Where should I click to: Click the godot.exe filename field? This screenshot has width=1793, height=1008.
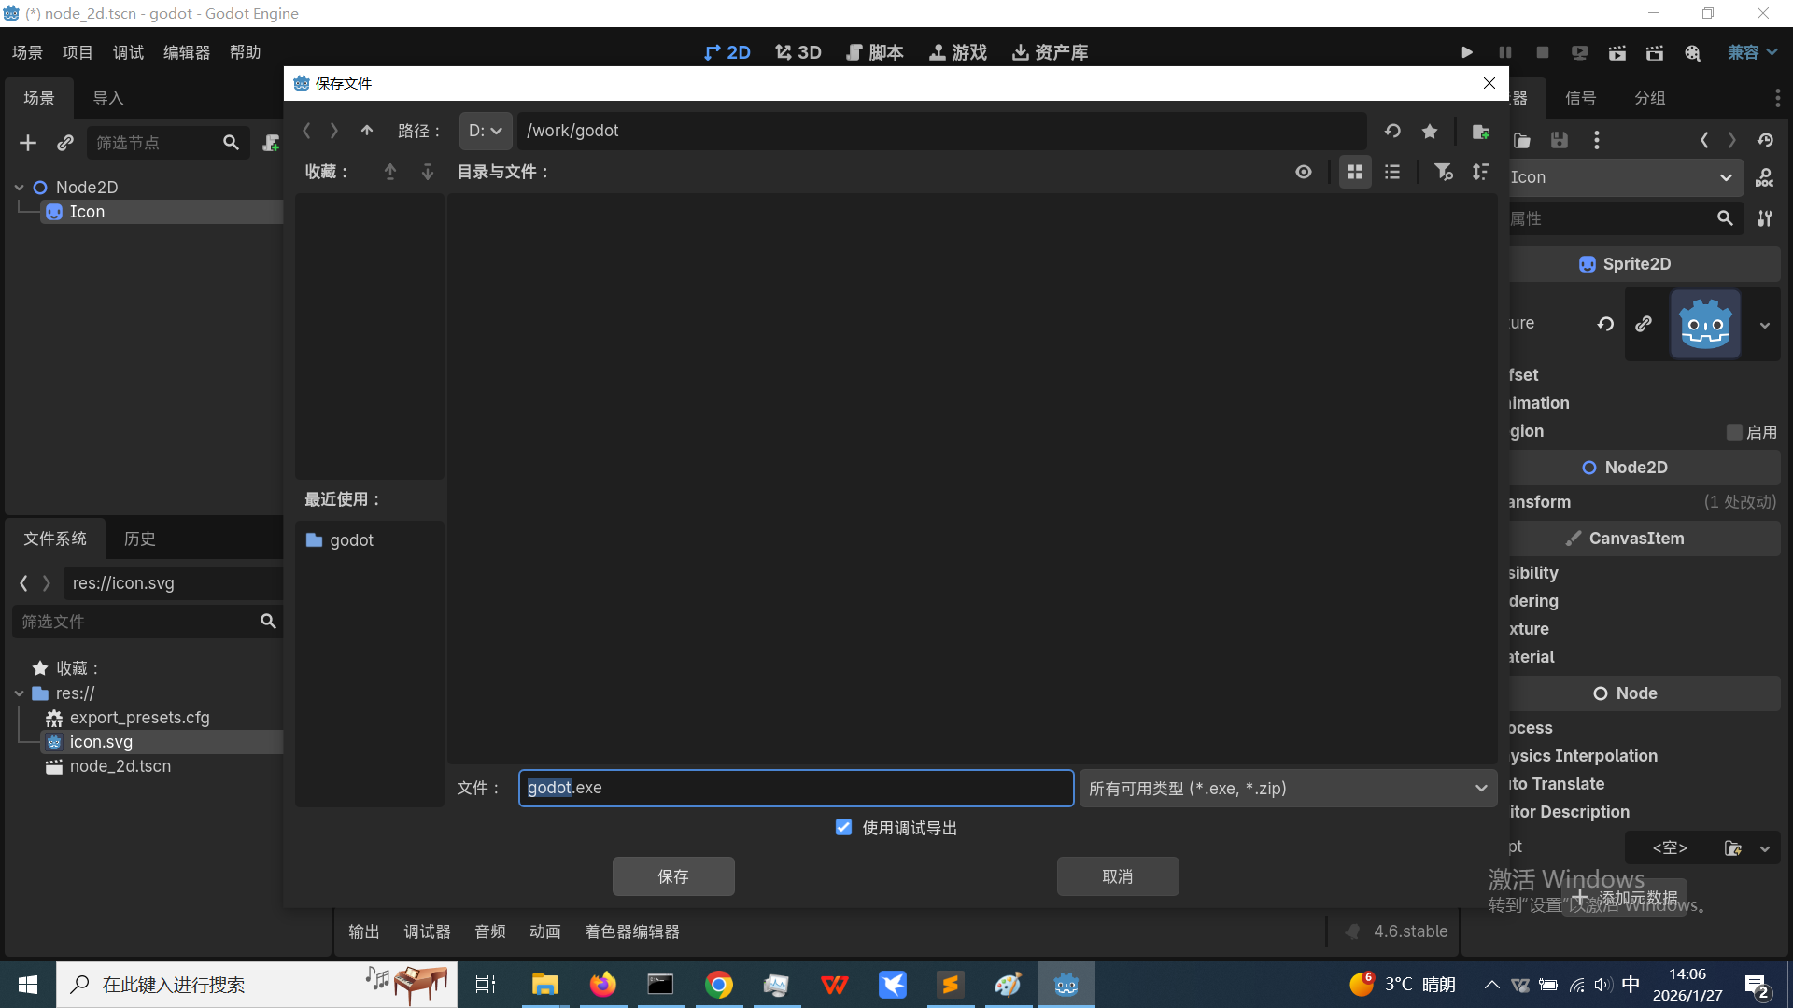tap(795, 788)
